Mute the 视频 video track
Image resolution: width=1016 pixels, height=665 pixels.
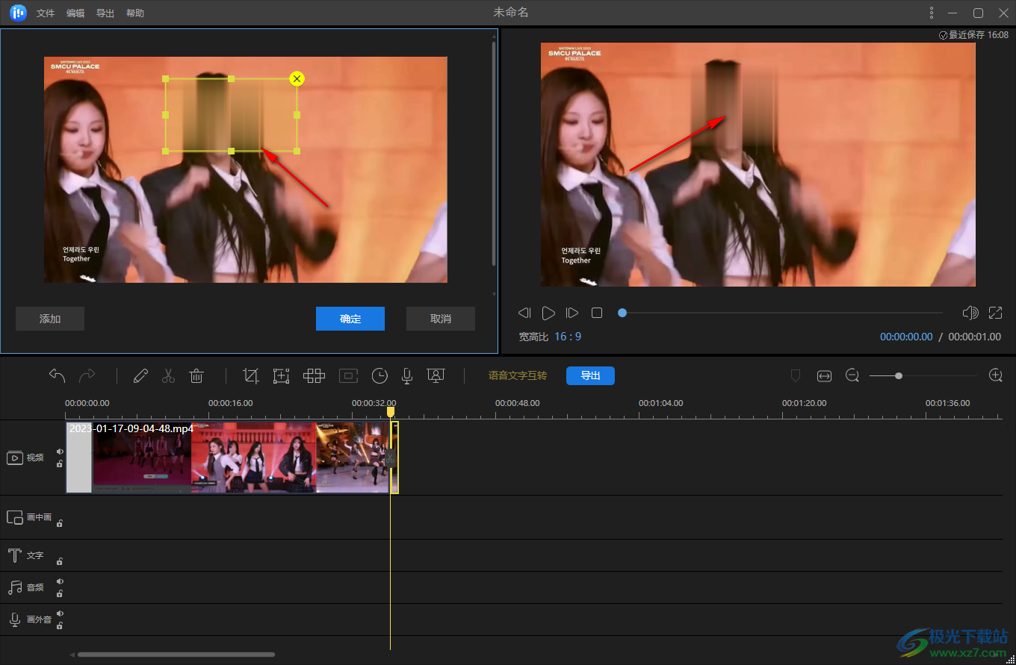pos(60,452)
